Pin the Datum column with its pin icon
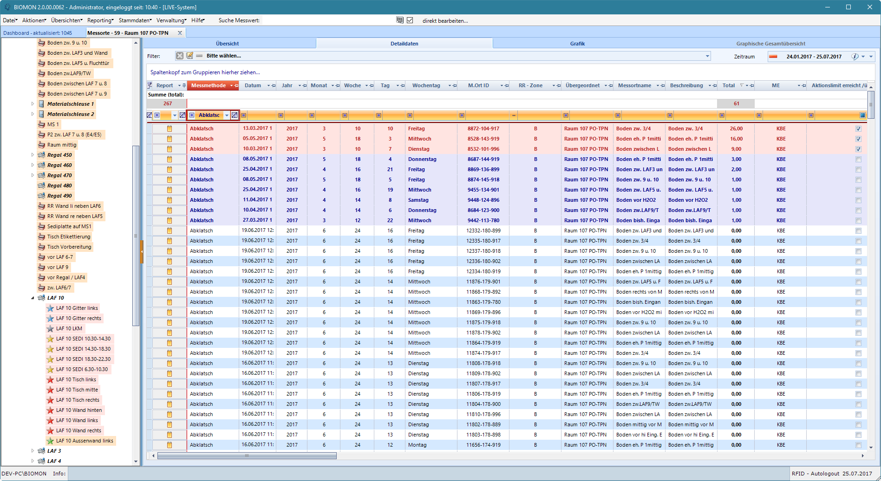The width and height of the screenshot is (881, 481). pos(274,86)
